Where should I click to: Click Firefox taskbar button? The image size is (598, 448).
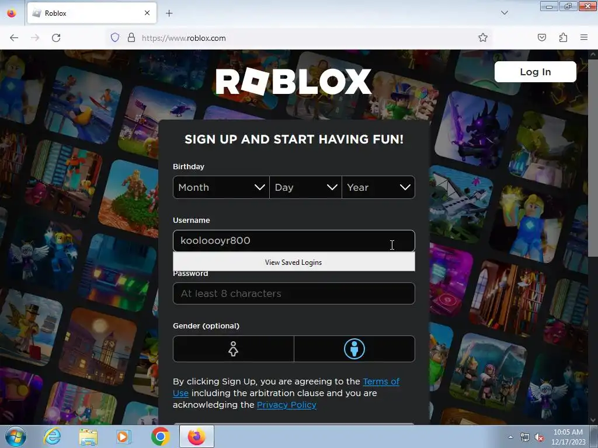196,436
